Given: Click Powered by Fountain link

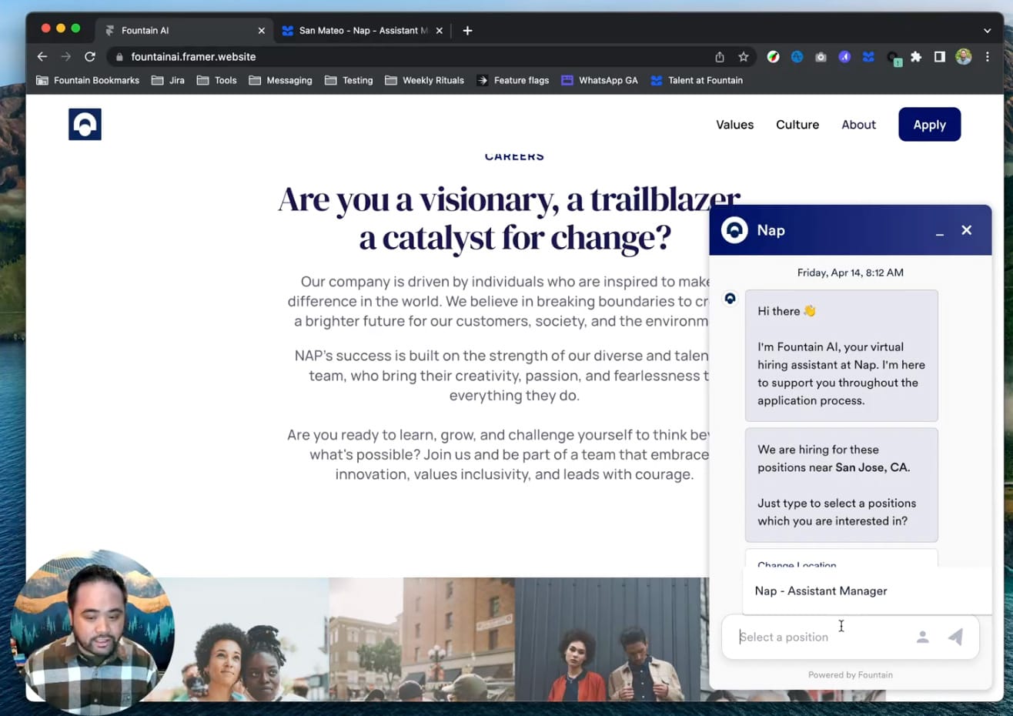Looking at the screenshot, I should [x=851, y=675].
